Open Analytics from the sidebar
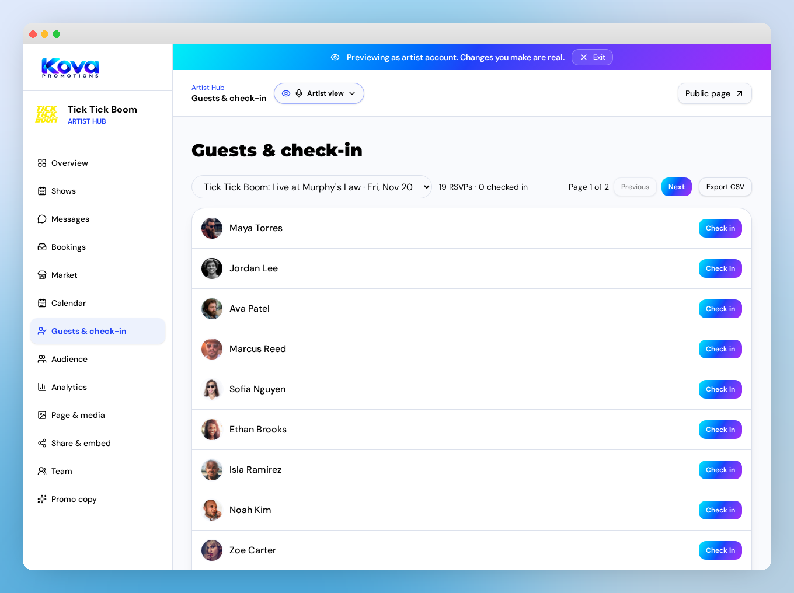Viewport: 794px width, 593px height. point(98,387)
